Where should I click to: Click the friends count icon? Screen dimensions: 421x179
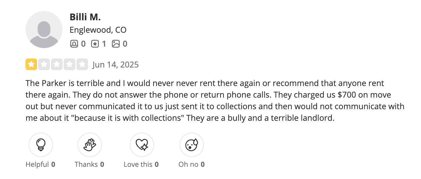(x=74, y=44)
